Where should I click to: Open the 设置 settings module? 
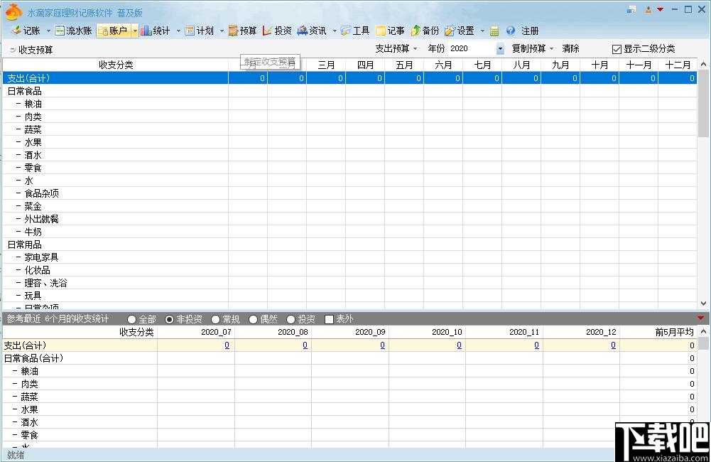pyautogui.click(x=460, y=31)
